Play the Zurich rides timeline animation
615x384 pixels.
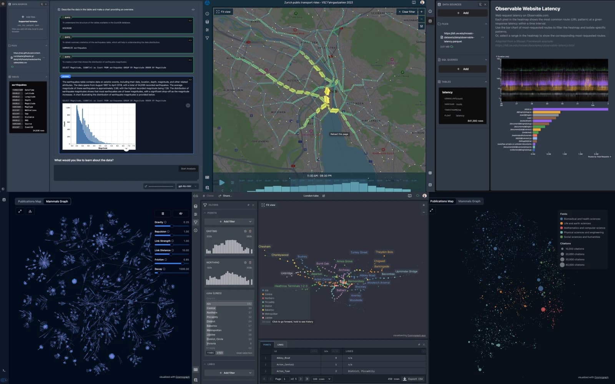(x=222, y=182)
